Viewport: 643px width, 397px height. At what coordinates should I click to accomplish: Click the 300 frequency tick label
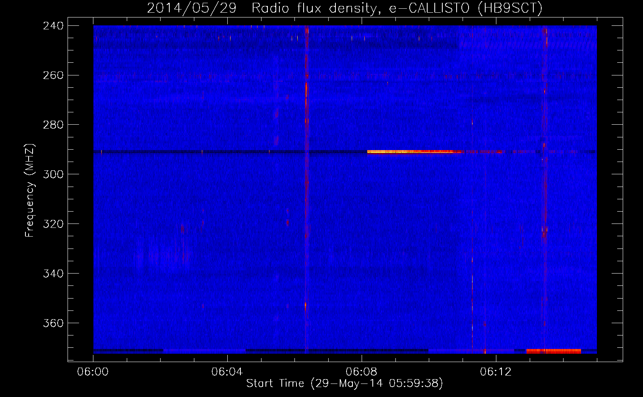(53, 174)
